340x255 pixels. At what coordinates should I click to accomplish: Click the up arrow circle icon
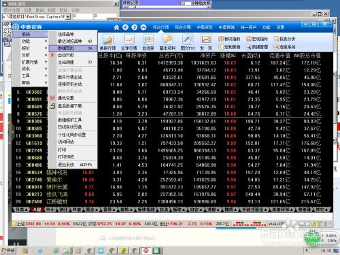tap(143, 27)
